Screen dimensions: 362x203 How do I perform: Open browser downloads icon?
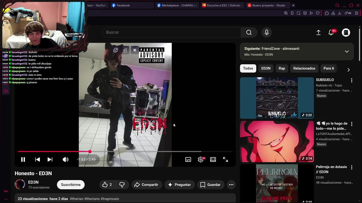pos(340,13)
